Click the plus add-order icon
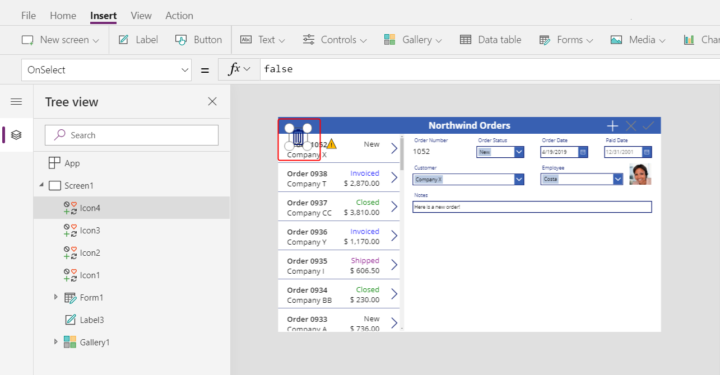 coord(612,125)
